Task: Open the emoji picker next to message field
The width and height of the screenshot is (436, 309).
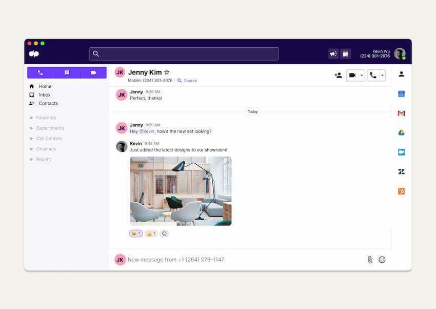Action: (382, 260)
